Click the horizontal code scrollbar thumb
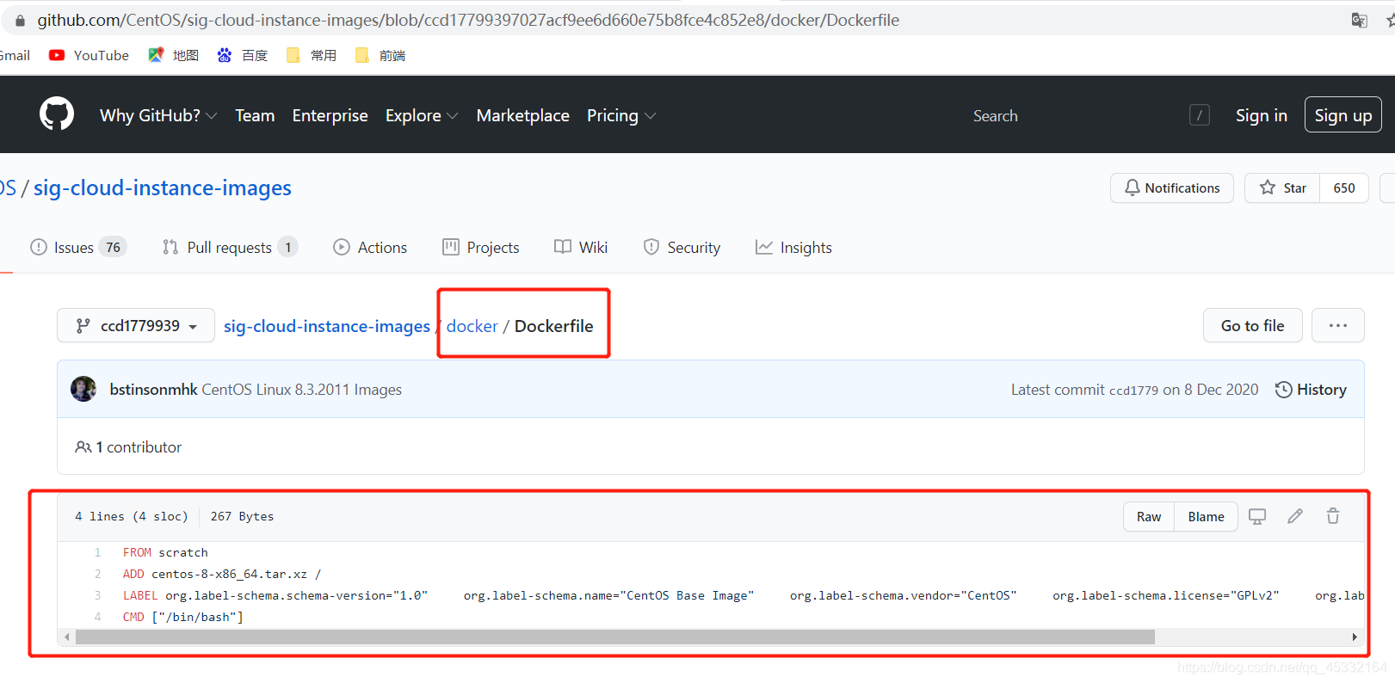Image resolution: width=1395 pixels, height=683 pixels. (x=615, y=637)
